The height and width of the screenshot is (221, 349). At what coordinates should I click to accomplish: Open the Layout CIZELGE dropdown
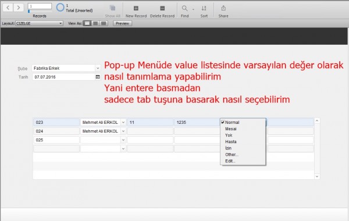(39, 23)
